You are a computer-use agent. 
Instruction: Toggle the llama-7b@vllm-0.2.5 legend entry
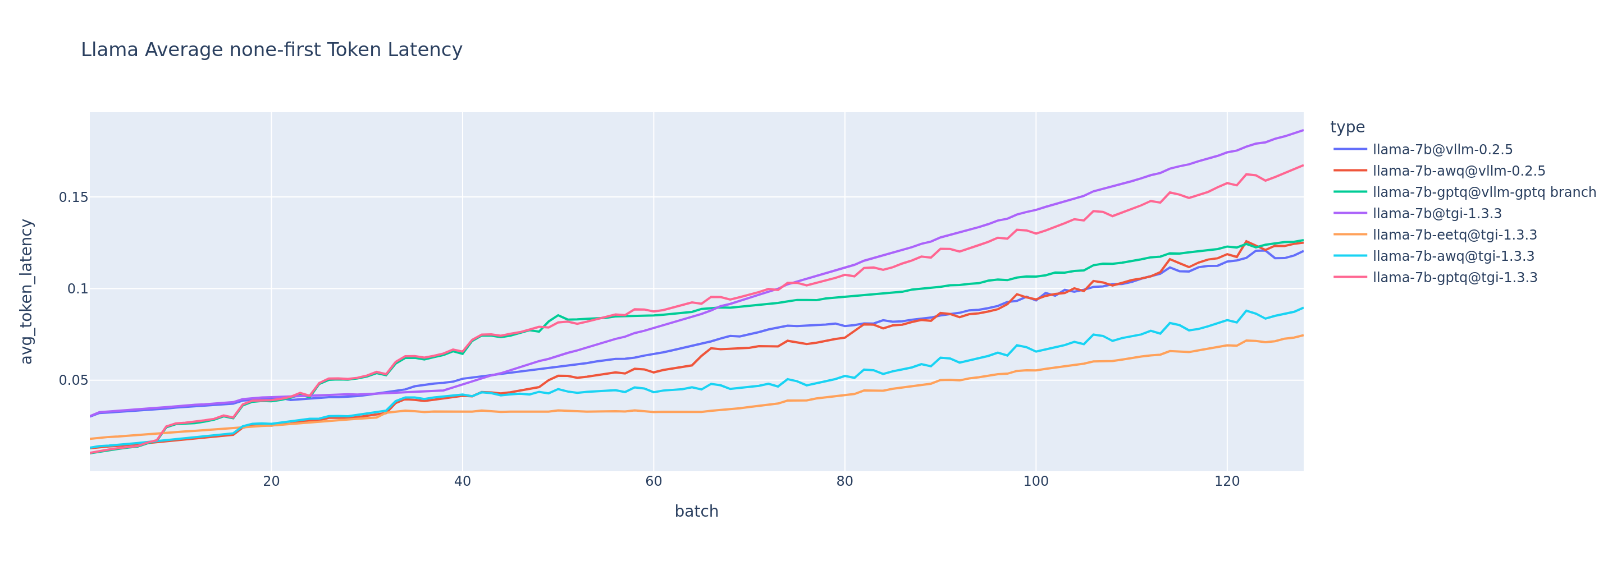tap(1442, 150)
